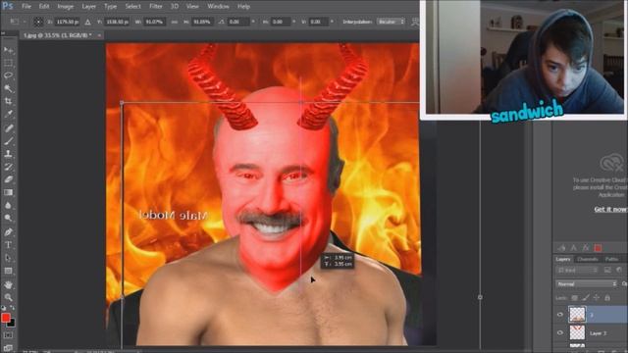Open the Layer menu
The width and height of the screenshot is (628, 353).
89,7
